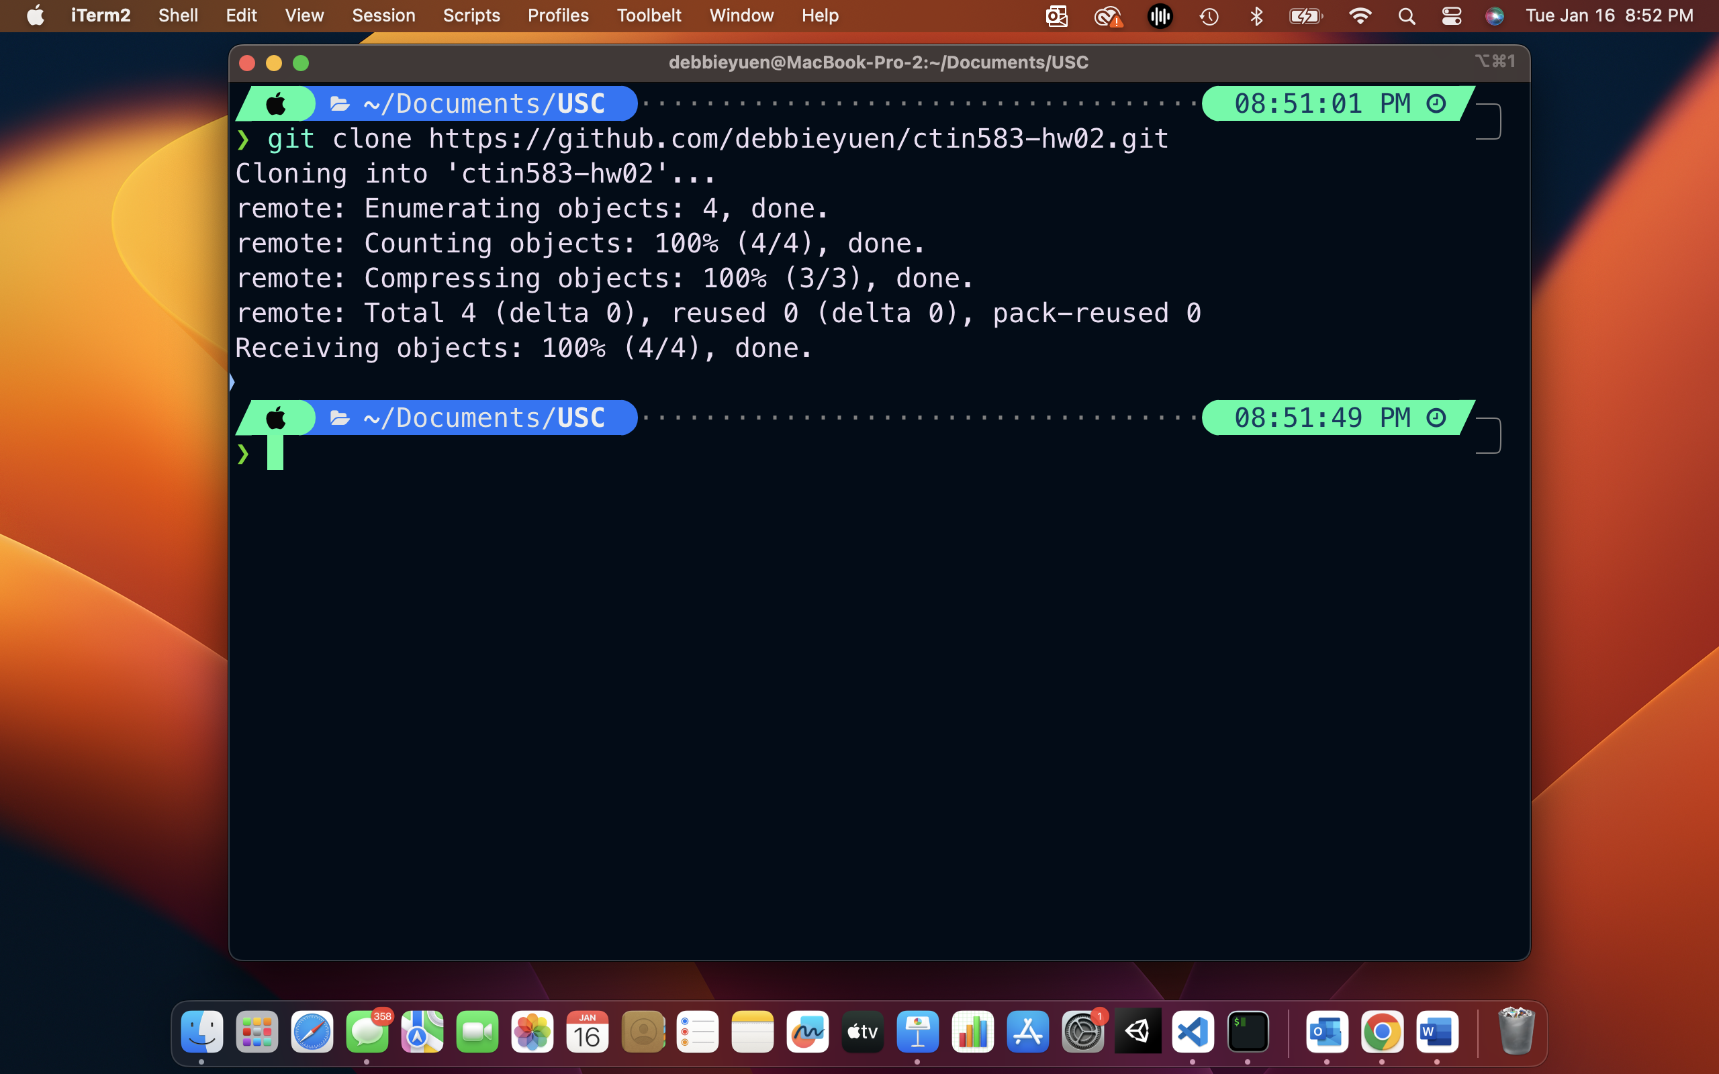The height and width of the screenshot is (1074, 1719).
Task: Open App Store from the Dock
Action: coord(1028,1032)
